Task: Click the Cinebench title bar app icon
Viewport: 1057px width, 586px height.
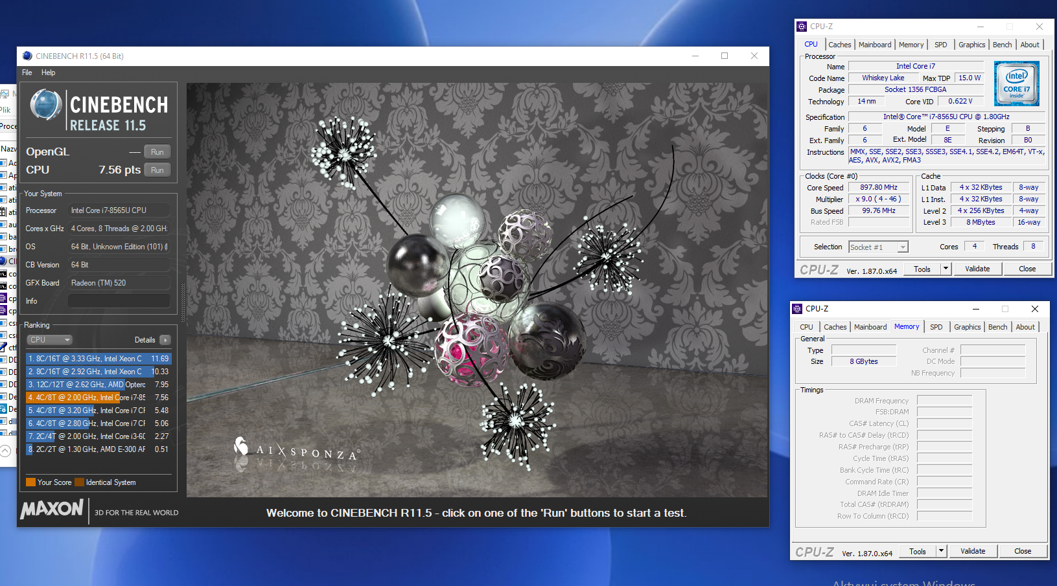Action: coord(27,56)
